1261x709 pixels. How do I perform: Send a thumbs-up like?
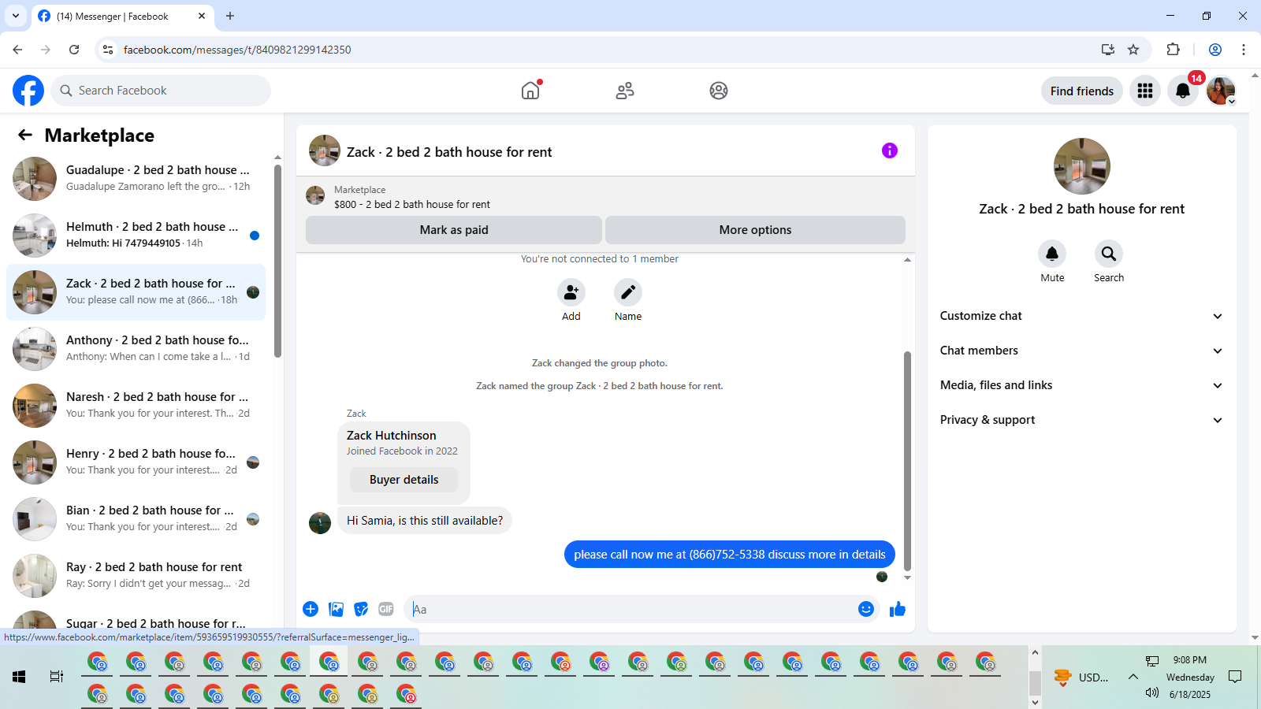tap(898, 609)
